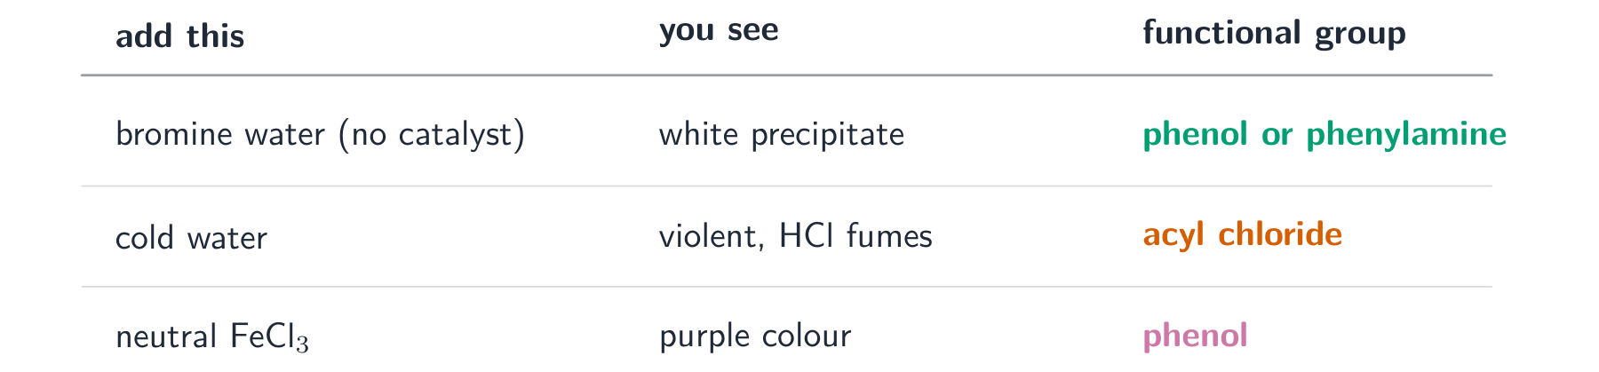Select the 'cold water' cell
Viewport: 1599px width, 372px height.
coord(191,238)
